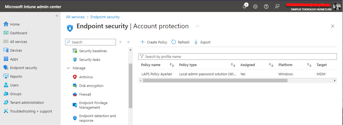Open the user account avatar
The image size is (343, 125).
point(337,7)
